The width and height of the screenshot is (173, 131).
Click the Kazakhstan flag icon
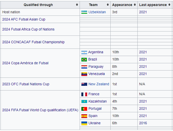(x=84, y=102)
